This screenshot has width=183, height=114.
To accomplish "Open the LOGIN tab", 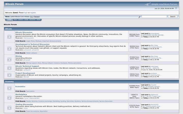I will click(26, 20).
